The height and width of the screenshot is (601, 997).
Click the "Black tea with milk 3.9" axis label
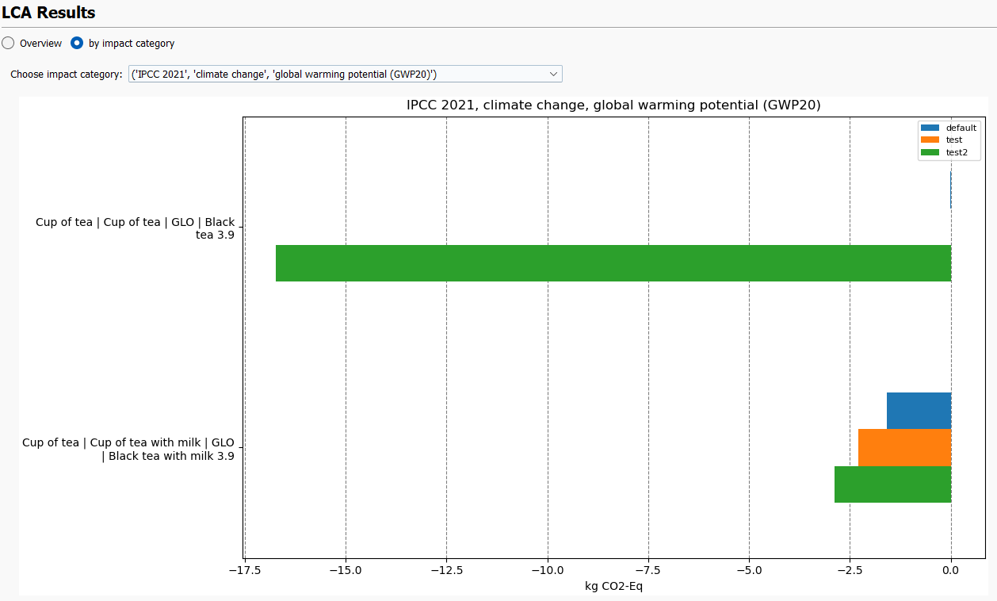pos(130,449)
